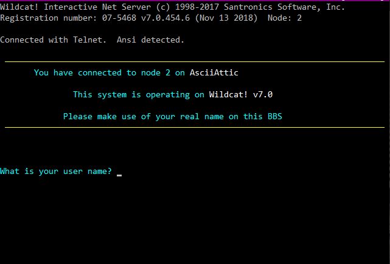Click the white AsciiAttic BBS name
390x264 pixels.
point(214,72)
